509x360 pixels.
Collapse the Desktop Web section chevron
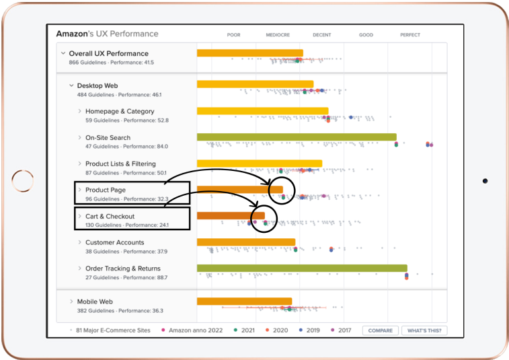pos(71,85)
